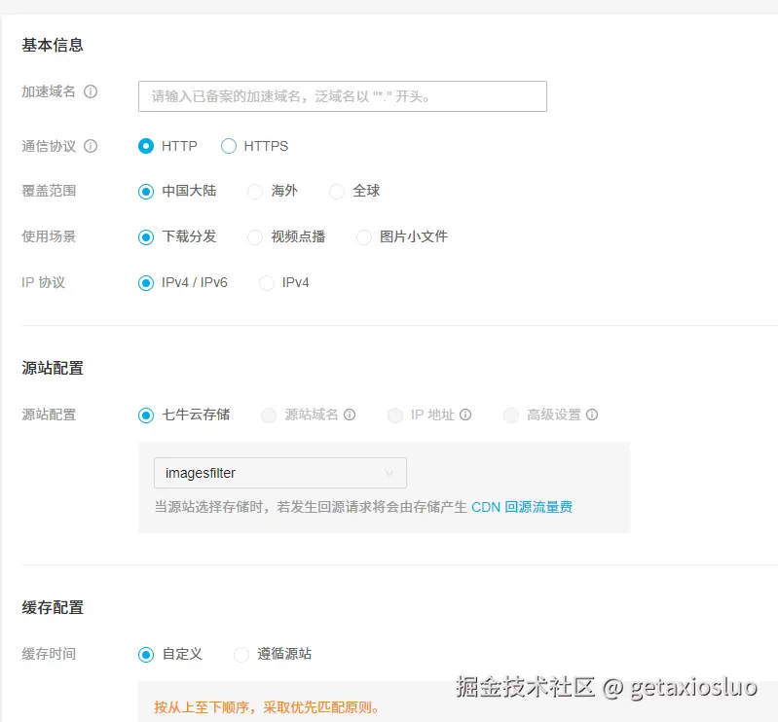This screenshot has width=778, height=722.
Task: Choose 高级设置 origin option
Action: [x=510, y=415]
